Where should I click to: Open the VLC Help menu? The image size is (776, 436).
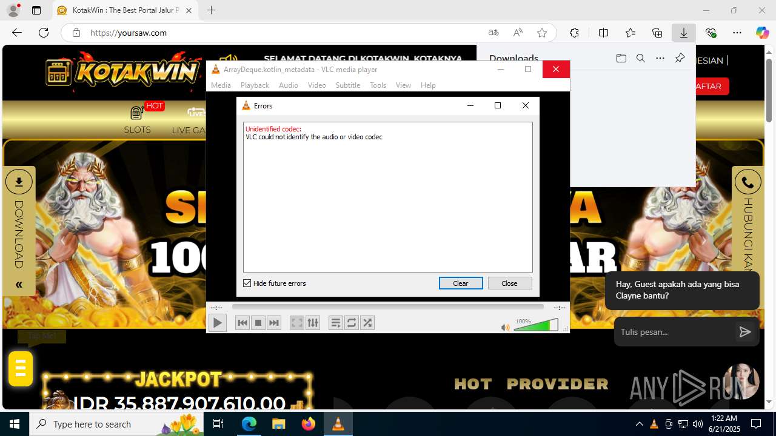pyautogui.click(x=428, y=85)
